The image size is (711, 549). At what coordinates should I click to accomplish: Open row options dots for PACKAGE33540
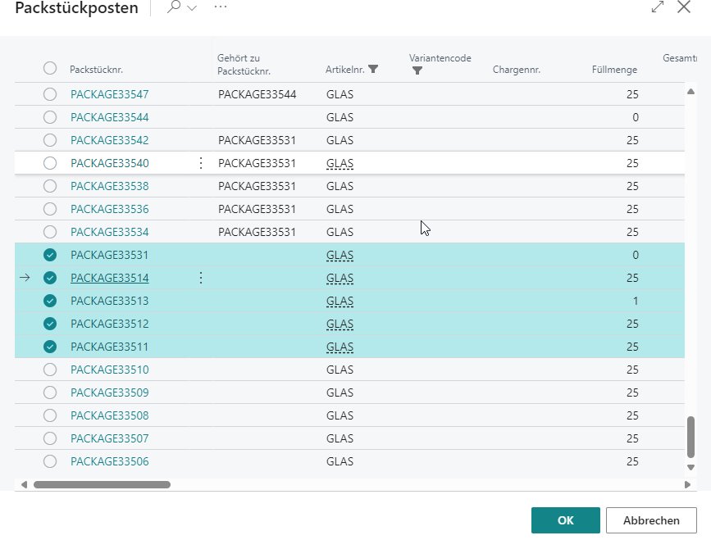pyautogui.click(x=201, y=163)
